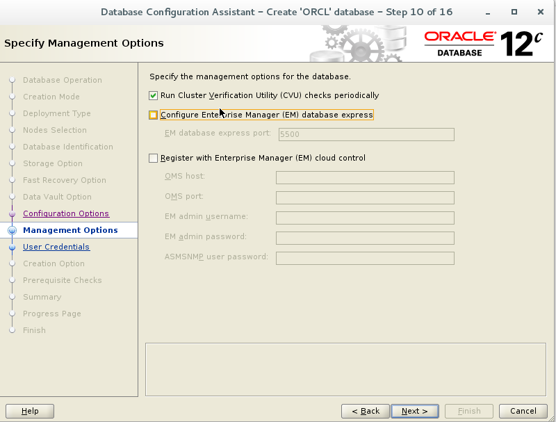Click the Finish step indicator dot

pyautogui.click(x=13, y=330)
